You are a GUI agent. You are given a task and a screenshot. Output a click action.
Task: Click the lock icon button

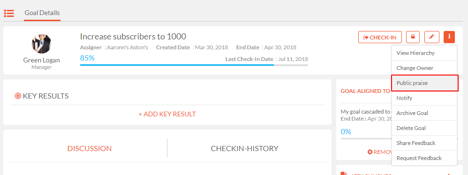click(413, 37)
